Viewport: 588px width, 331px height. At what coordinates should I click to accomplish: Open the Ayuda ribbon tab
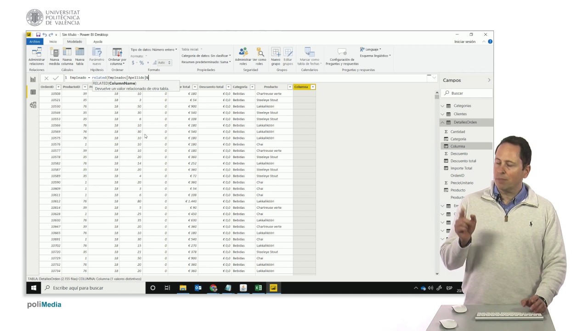tap(98, 41)
